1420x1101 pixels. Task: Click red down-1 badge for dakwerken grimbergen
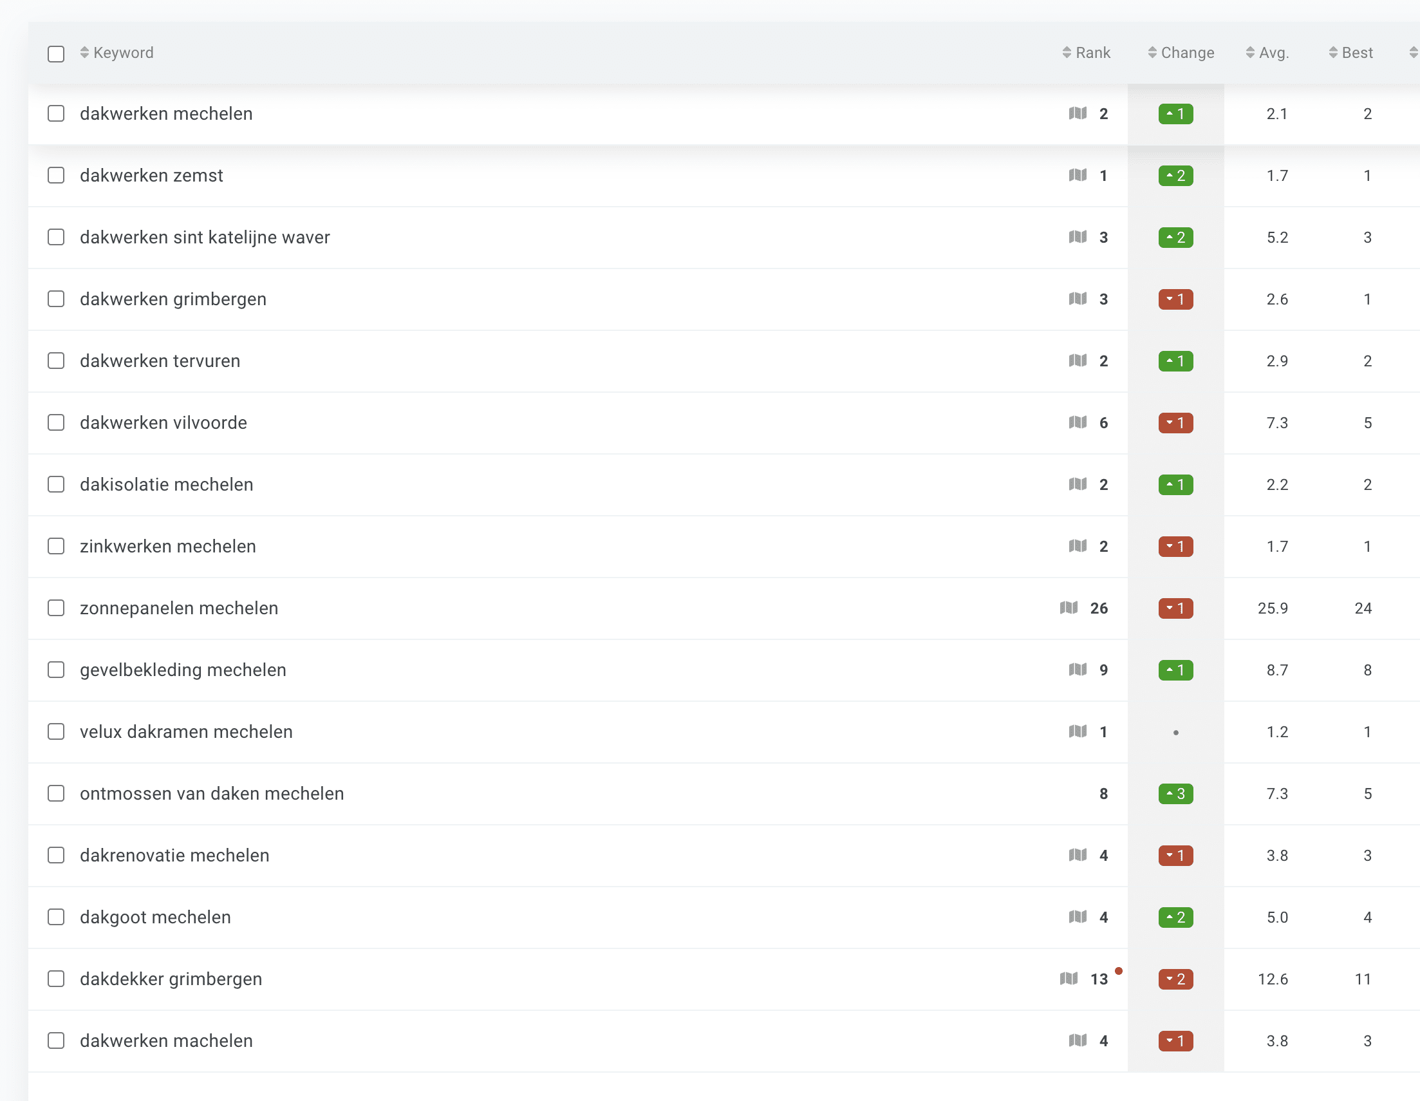1175,299
